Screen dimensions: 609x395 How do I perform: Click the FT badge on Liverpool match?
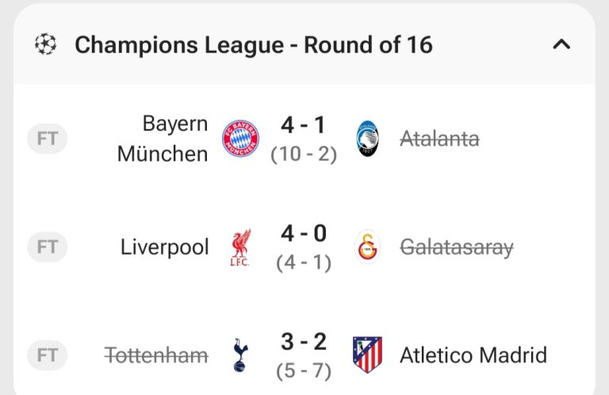point(48,247)
